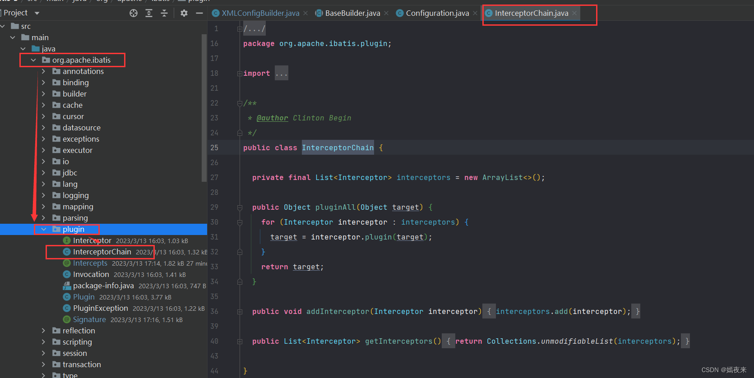Close the InterceptorChain.java tab
This screenshot has width=754, height=378.
click(574, 13)
